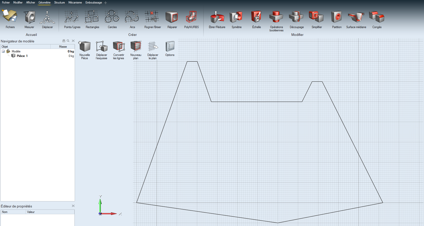Open Opérations booléennes tool

click(x=276, y=17)
